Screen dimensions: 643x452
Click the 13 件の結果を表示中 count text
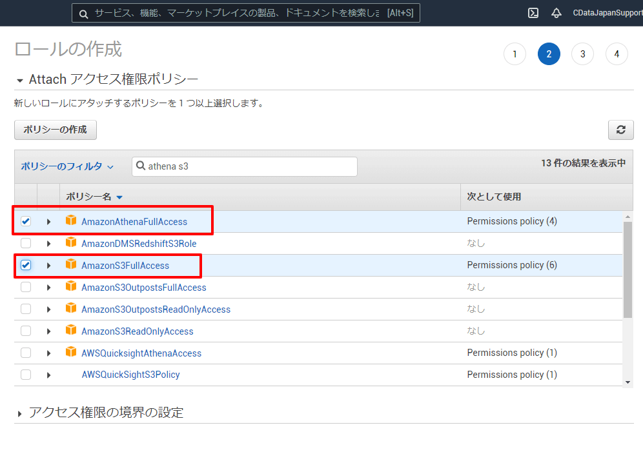tap(583, 163)
